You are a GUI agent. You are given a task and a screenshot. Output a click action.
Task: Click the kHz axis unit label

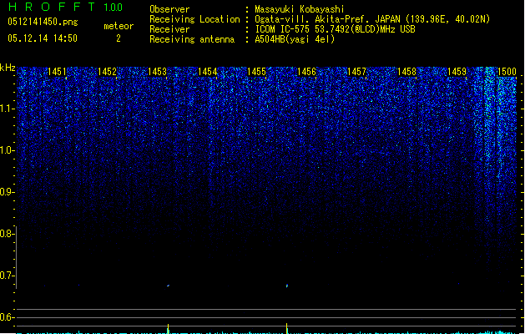[x=8, y=68]
